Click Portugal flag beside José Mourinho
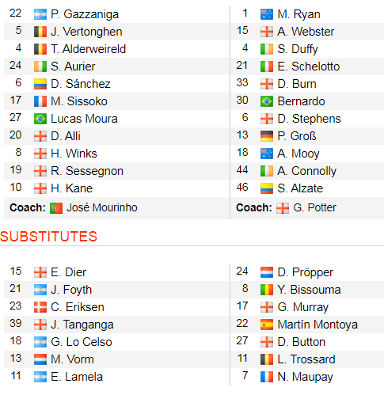 tap(56, 208)
